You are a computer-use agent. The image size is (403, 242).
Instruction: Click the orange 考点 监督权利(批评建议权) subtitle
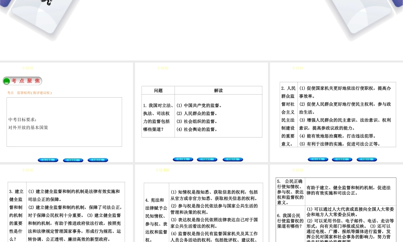coord(29,93)
